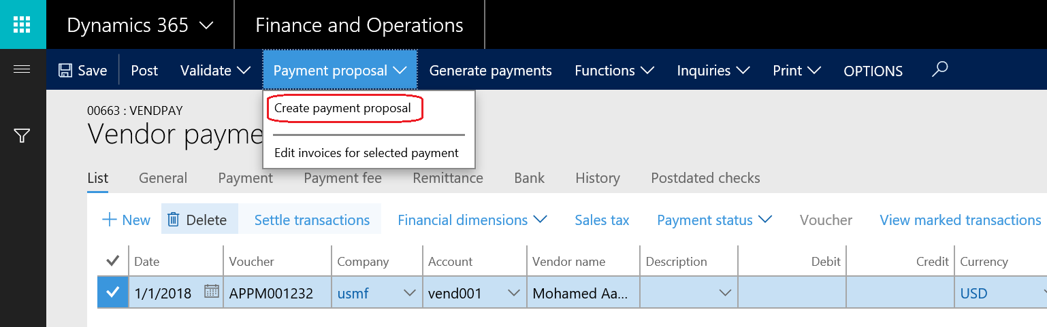Open Finance and Operations home
1047x327 pixels.
359,26
